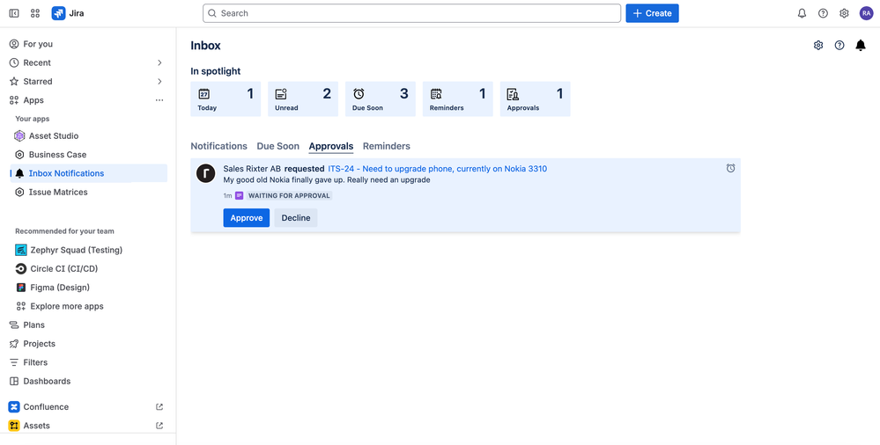Viewport: 880px width, 445px height.
Task: Switch to the Notifications tab
Action: 218,146
